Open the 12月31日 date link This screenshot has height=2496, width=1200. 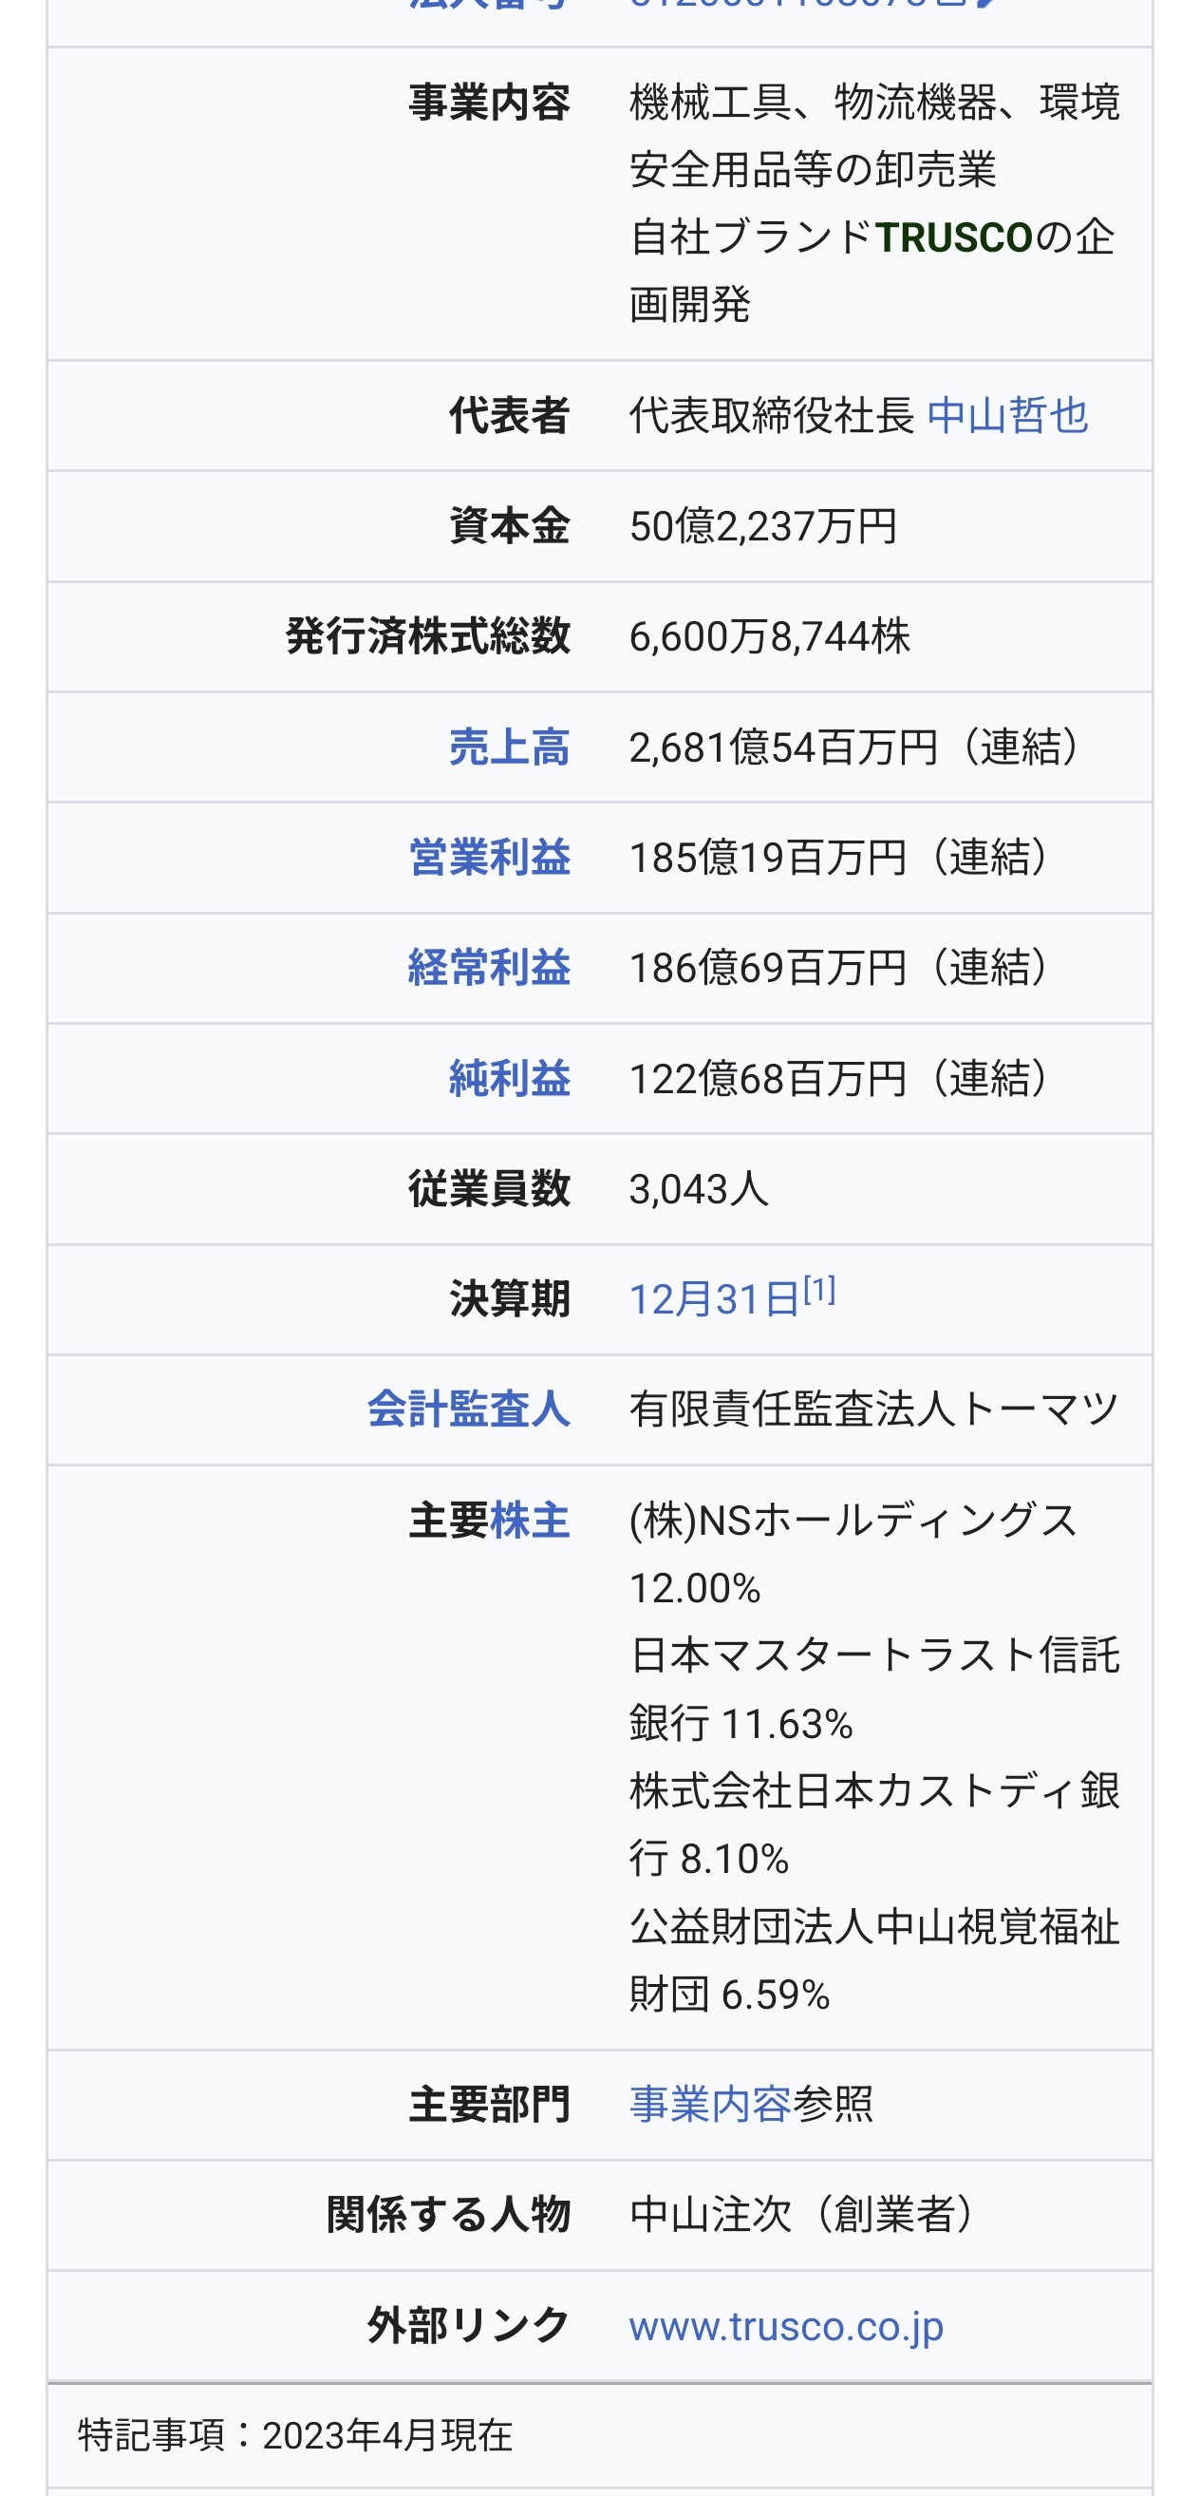(714, 1299)
